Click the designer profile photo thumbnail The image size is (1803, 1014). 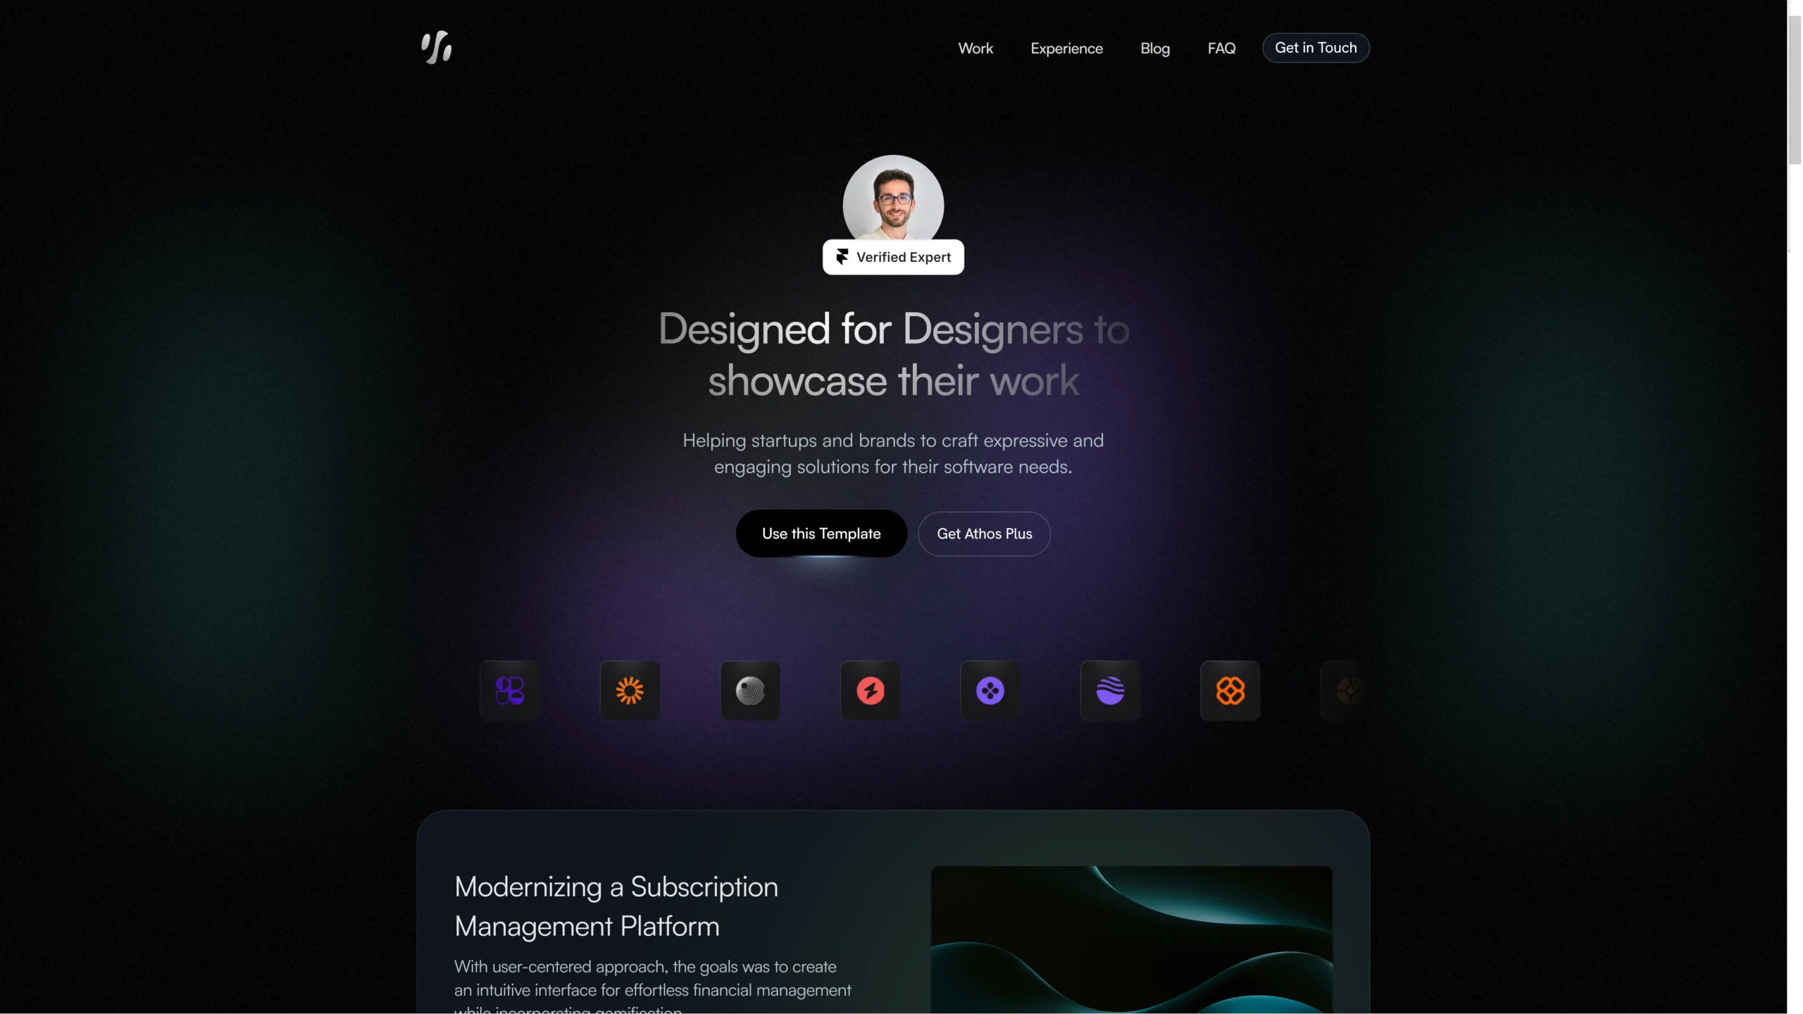tap(893, 202)
